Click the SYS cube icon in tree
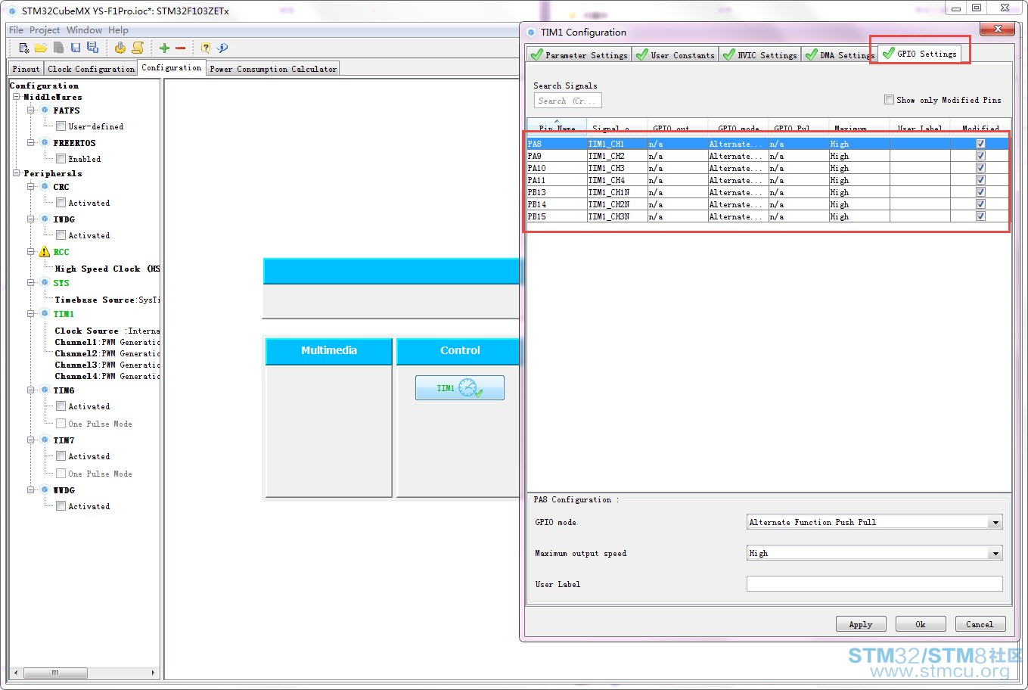The image size is (1028, 690). point(45,283)
